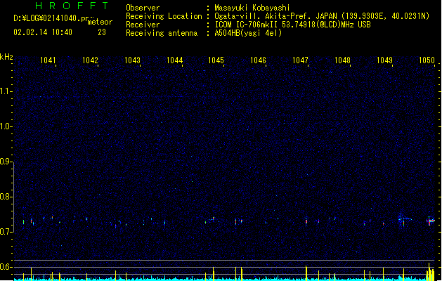Click the Observer label
The image size is (442, 281).
click(143, 8)
